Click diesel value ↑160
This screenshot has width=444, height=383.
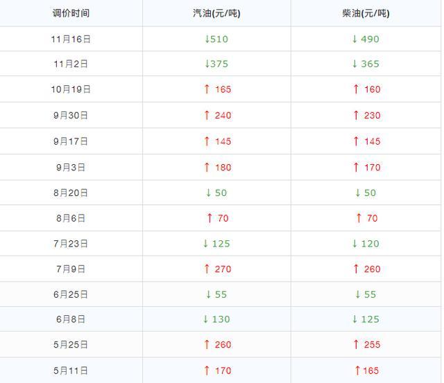pos(367,89)
